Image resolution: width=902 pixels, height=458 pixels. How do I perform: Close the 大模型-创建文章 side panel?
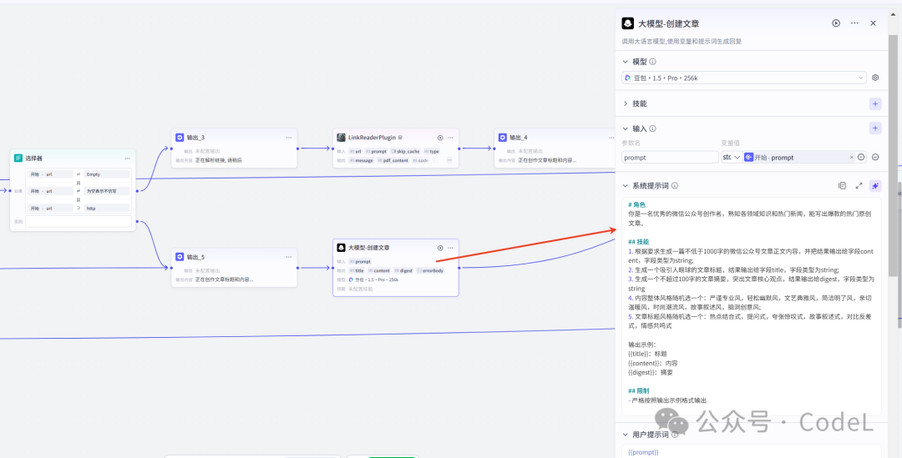873,23
